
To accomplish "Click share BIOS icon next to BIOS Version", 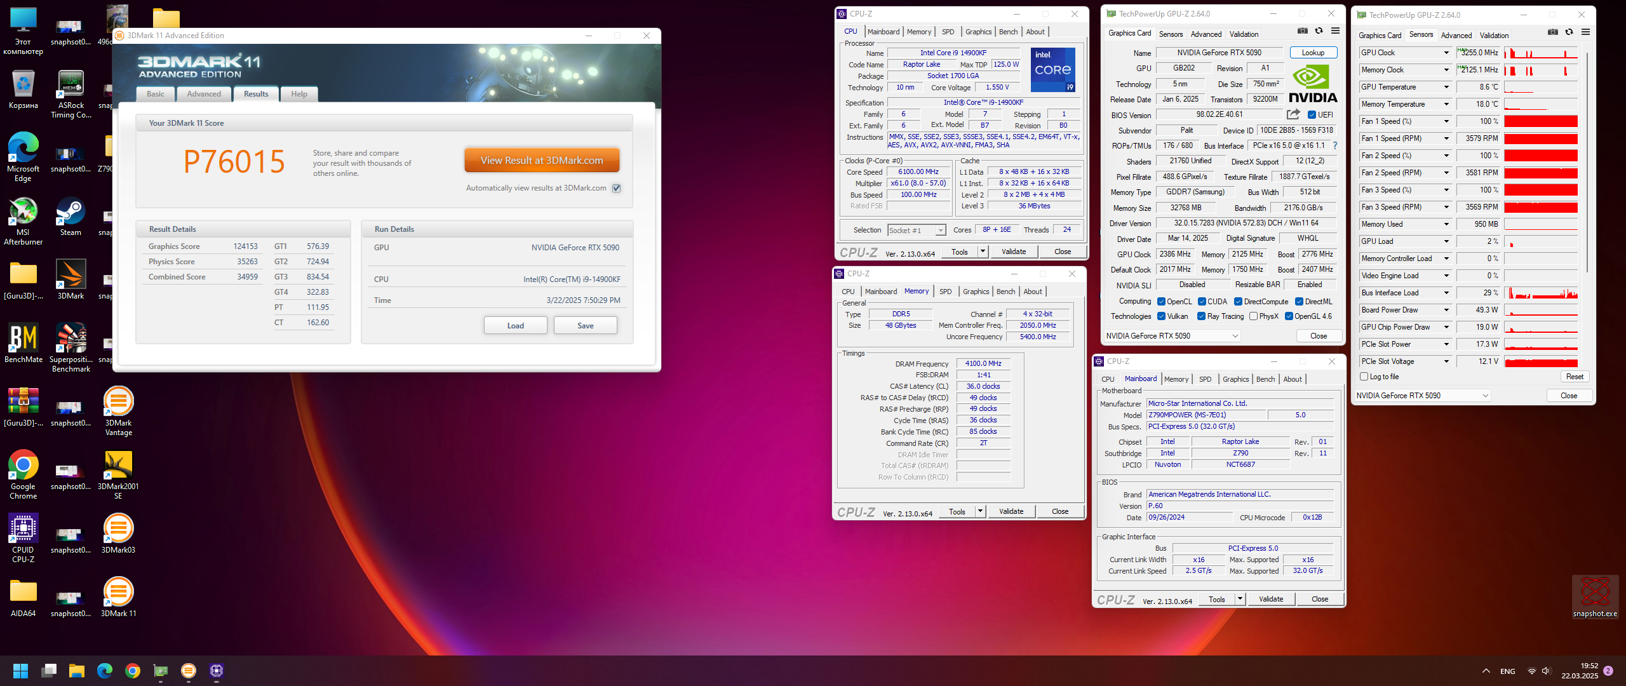I will 1293,114.
